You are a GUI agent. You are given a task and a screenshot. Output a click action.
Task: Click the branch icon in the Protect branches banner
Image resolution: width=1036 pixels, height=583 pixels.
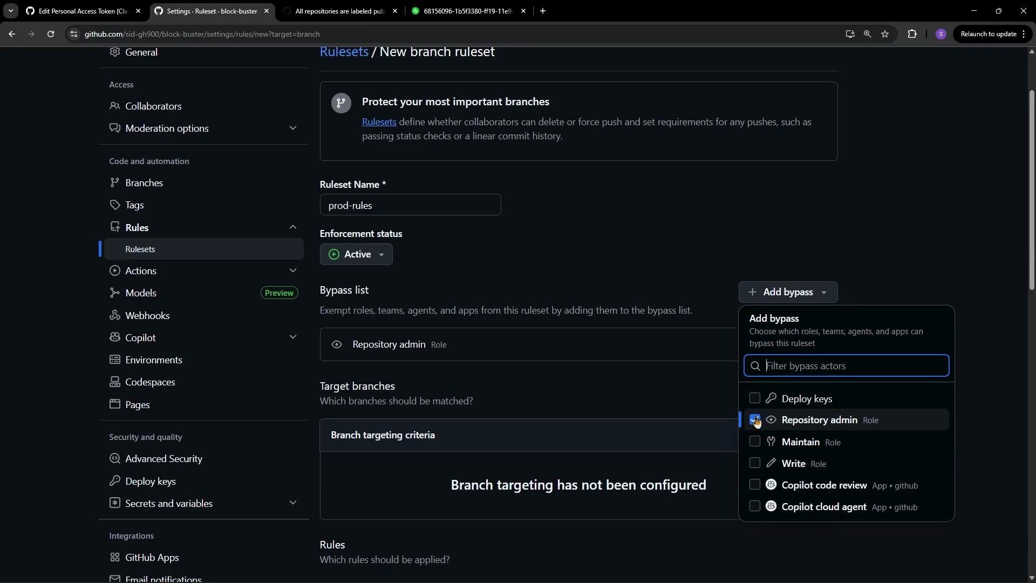coord(341,103)
